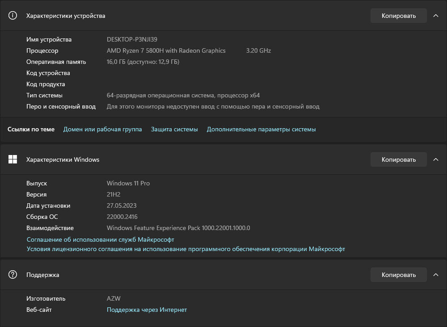
Task: Copy device specs with Копировать button
Action: click(x=398, y=16)
